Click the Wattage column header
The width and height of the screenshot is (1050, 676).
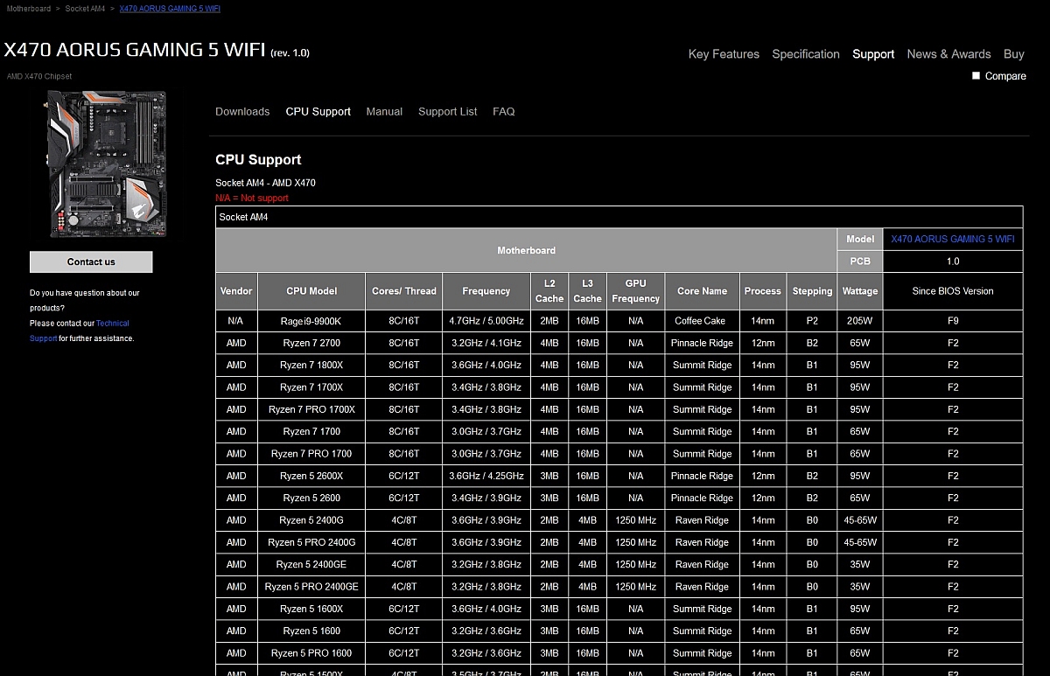click(860, 291)
